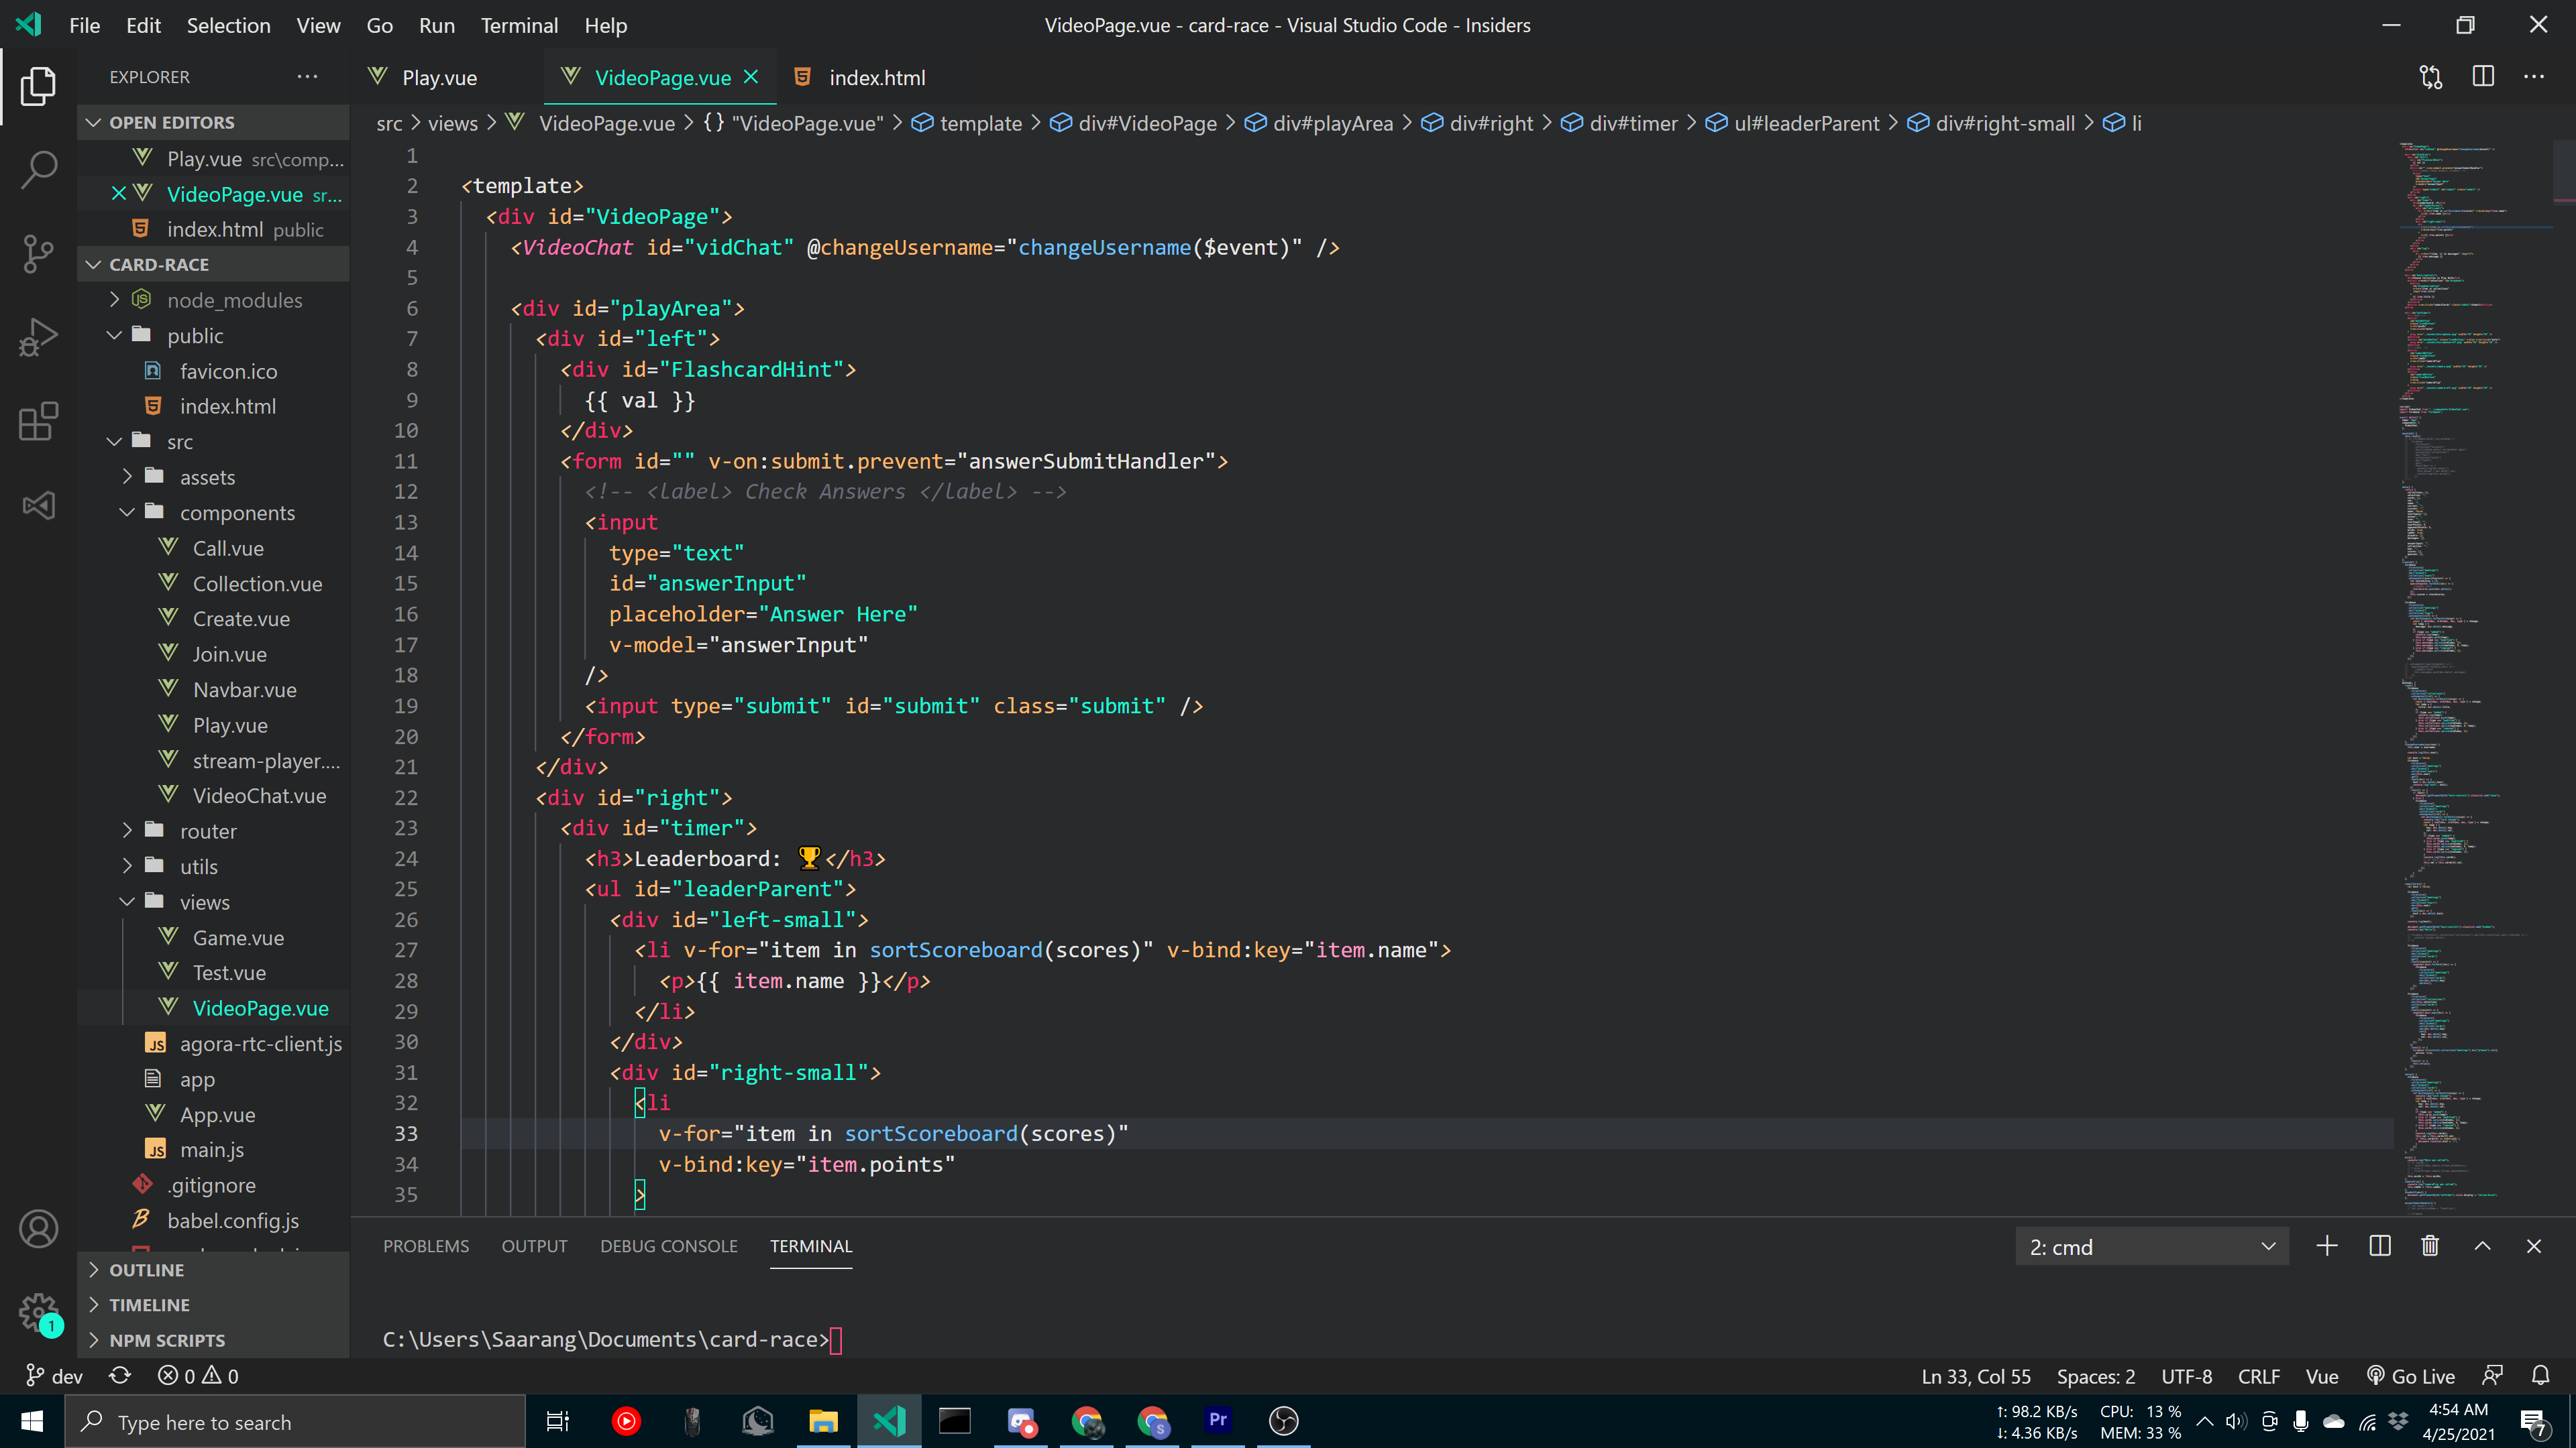Open Game.vue in the file explorer
The width and height of the screenshot is (2576, 1448).
238,937
